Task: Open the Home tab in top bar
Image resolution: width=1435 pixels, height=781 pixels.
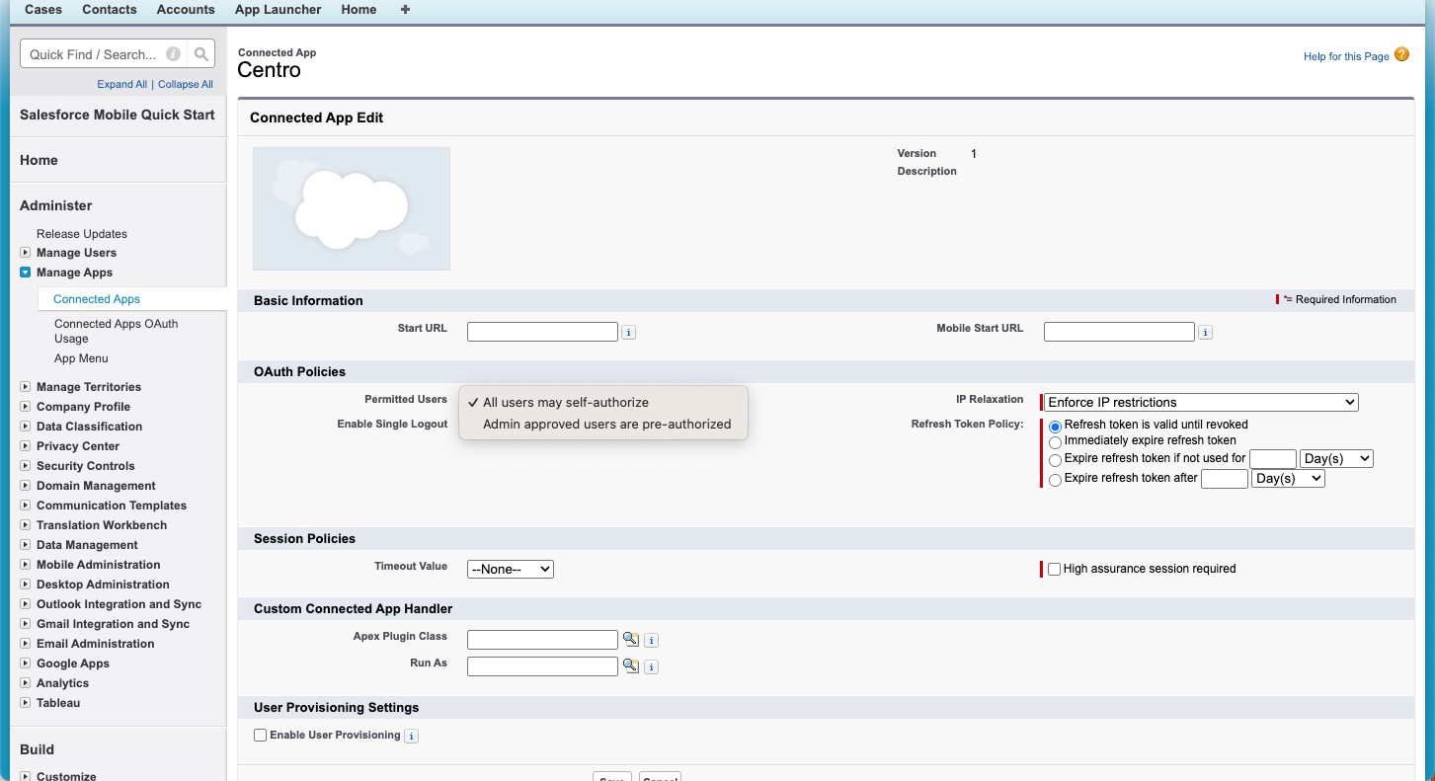Action: click(359, 9)
